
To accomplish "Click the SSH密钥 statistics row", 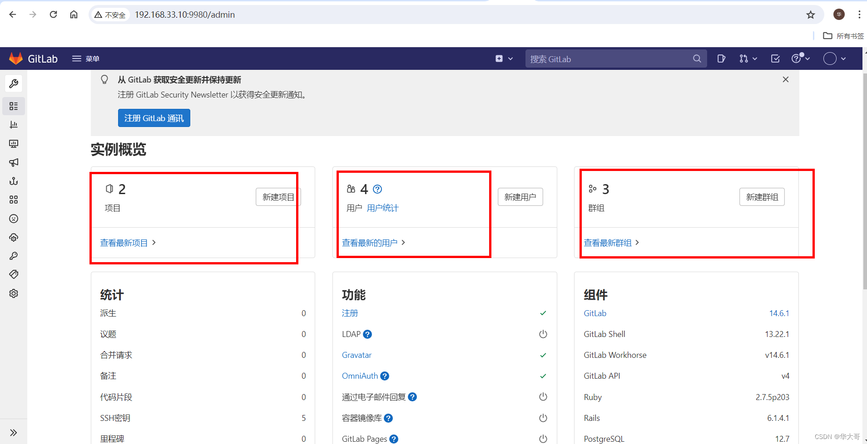I will click(203, 418).
